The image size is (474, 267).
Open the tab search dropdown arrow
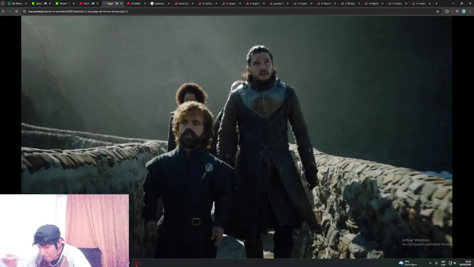pyautogui.click(x=3, y=3)
